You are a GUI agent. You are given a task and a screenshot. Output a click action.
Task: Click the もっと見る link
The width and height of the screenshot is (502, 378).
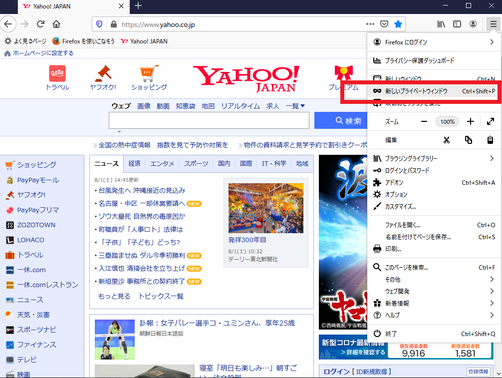(x=114, y=296)
